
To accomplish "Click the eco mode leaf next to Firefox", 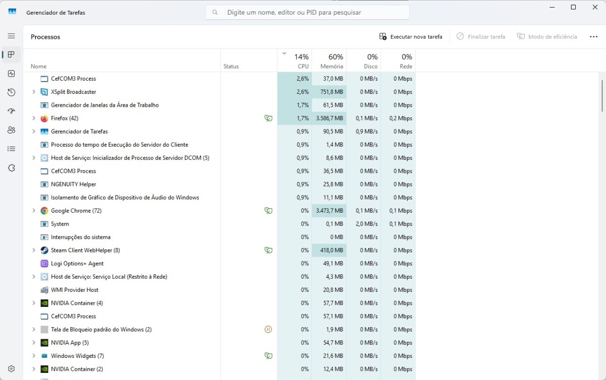I will pos(269,118).
